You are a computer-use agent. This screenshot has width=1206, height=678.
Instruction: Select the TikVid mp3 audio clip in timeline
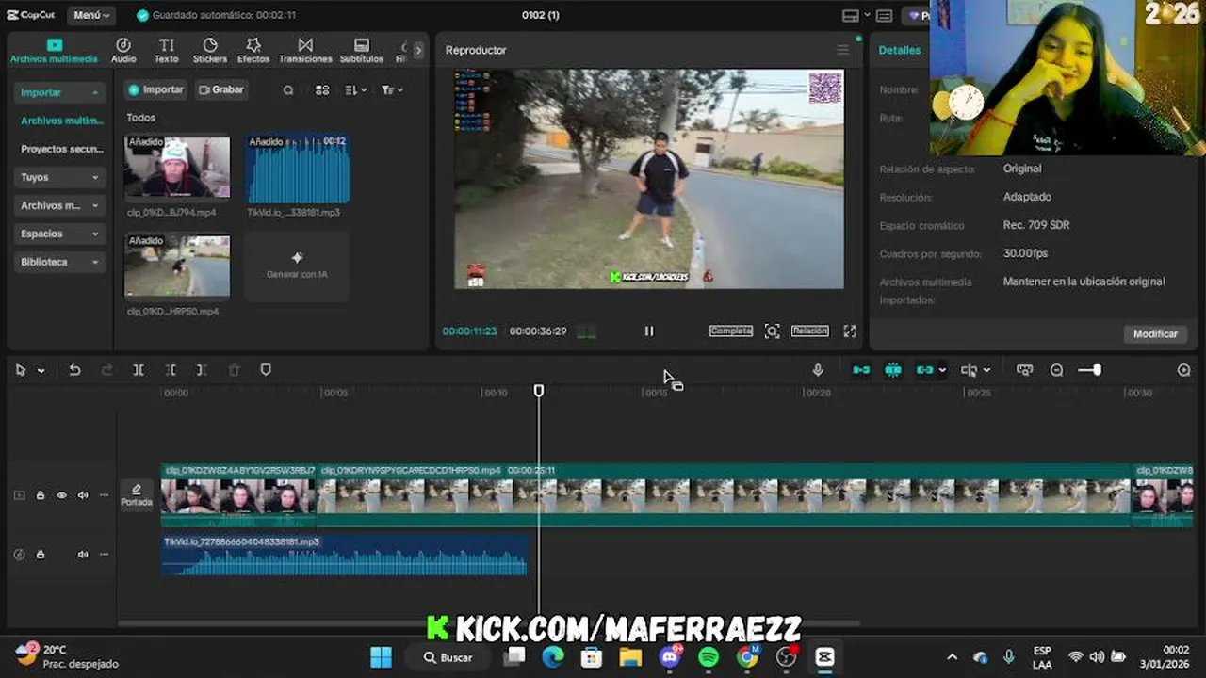coord(345,556)
